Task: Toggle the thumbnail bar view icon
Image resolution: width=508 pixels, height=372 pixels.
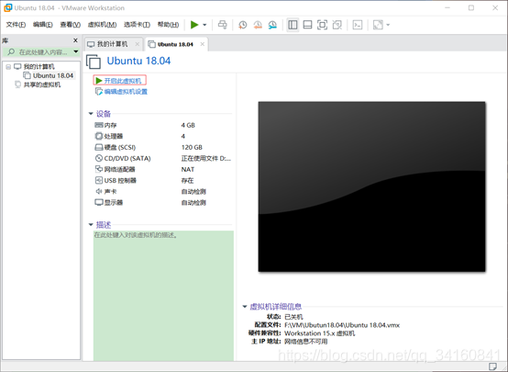Action: coord(307,25)
